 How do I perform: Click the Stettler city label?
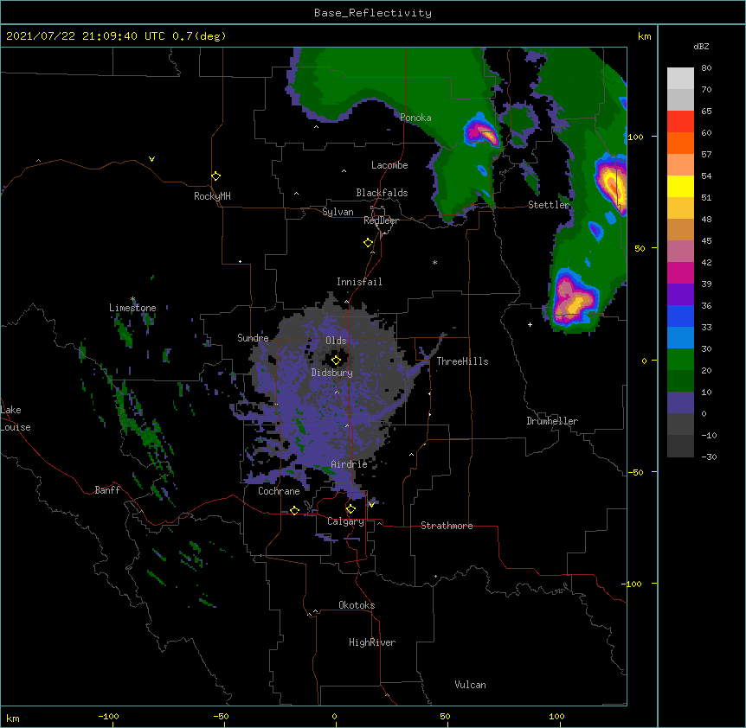point(549,205)
